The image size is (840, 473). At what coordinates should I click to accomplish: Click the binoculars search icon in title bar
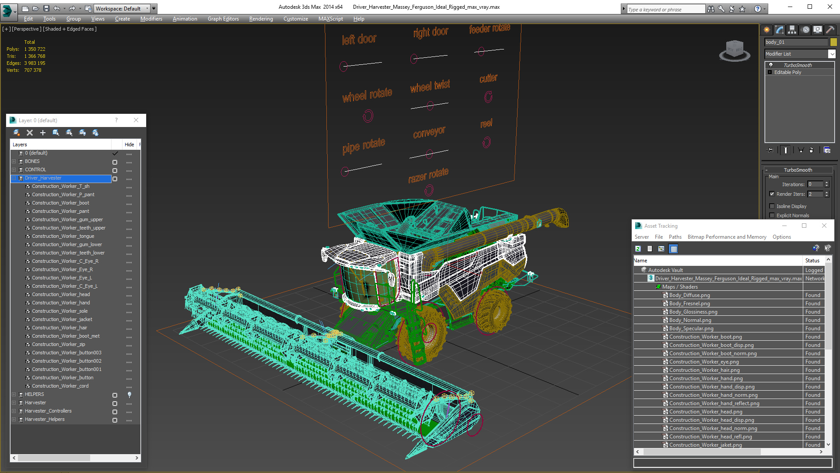point(710,9)
